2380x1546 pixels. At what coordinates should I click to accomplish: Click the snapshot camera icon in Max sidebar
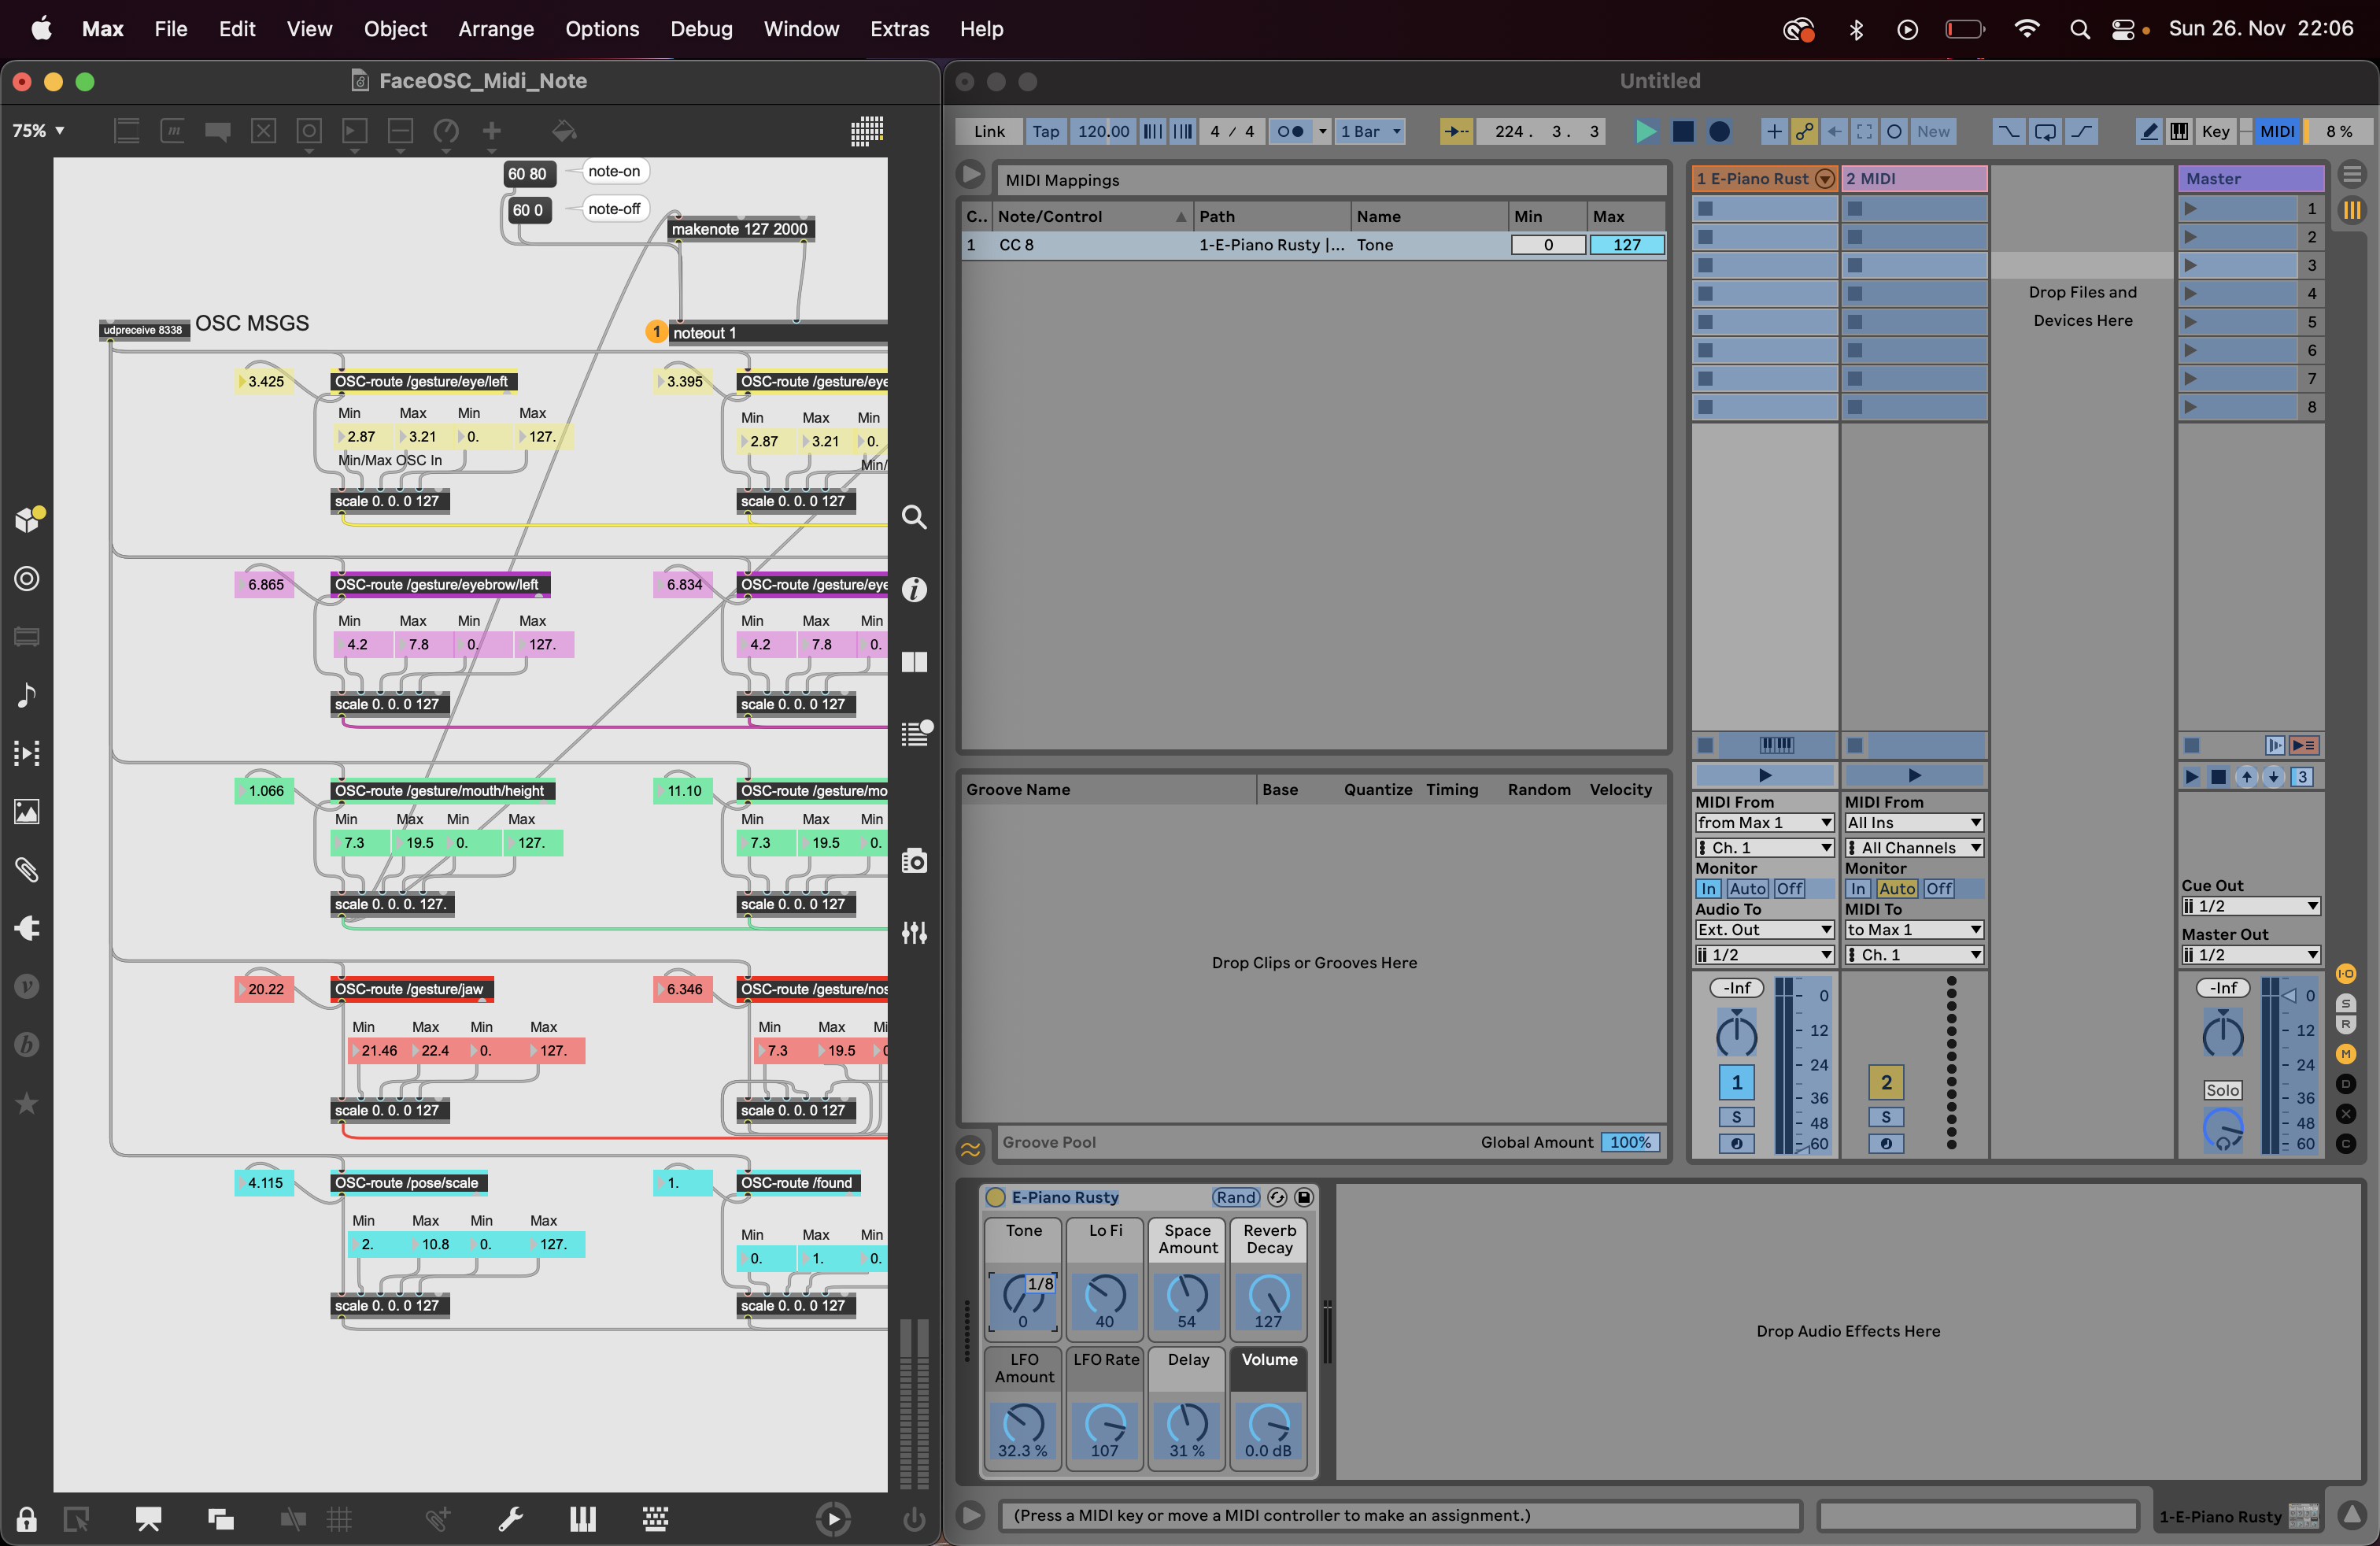(913, 860)
